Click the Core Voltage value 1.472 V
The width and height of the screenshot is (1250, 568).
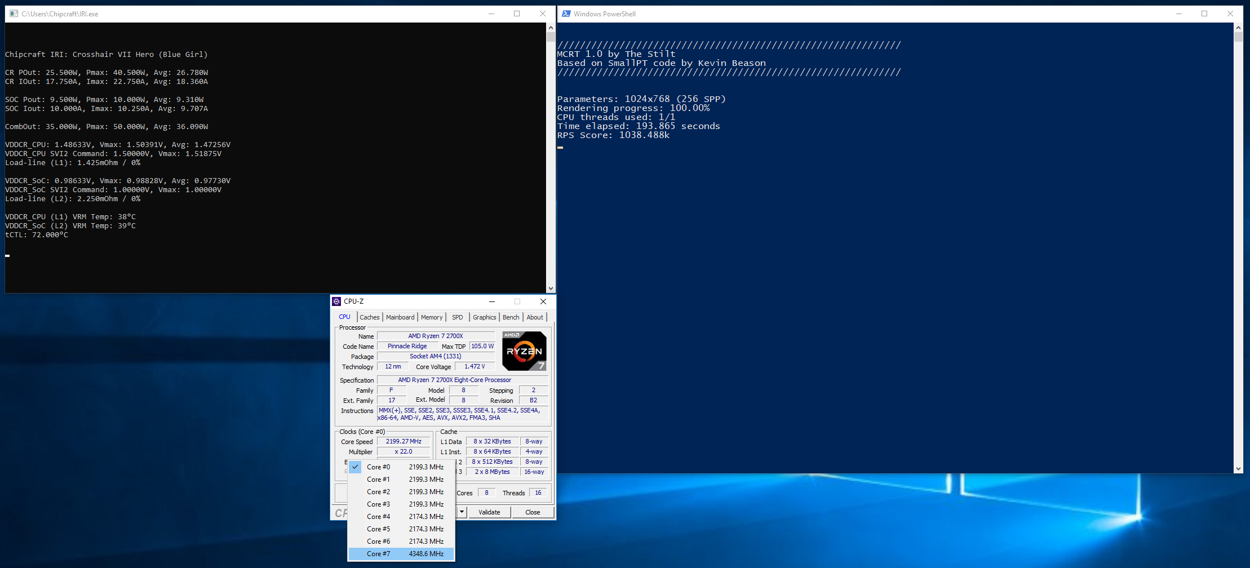[x=475, y=366]
